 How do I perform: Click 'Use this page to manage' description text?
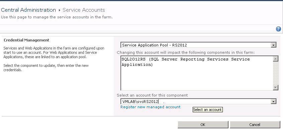(57, 17)
